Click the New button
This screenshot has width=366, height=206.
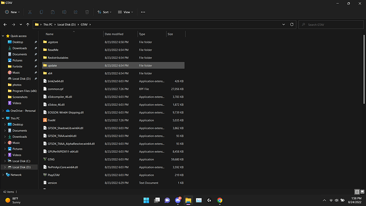[x=12, y=12]
